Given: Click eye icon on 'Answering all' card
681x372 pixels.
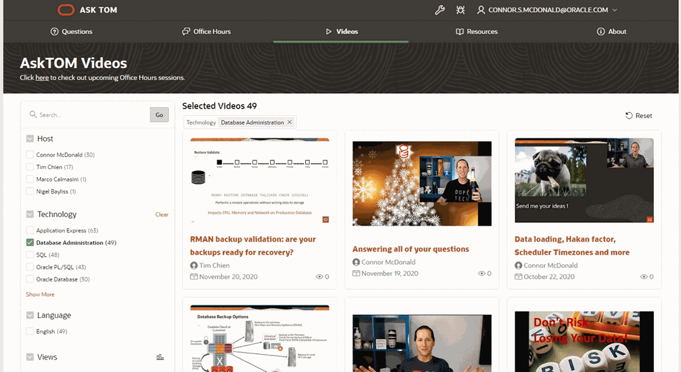Looking at the screenshot, I should click(481, 274).
